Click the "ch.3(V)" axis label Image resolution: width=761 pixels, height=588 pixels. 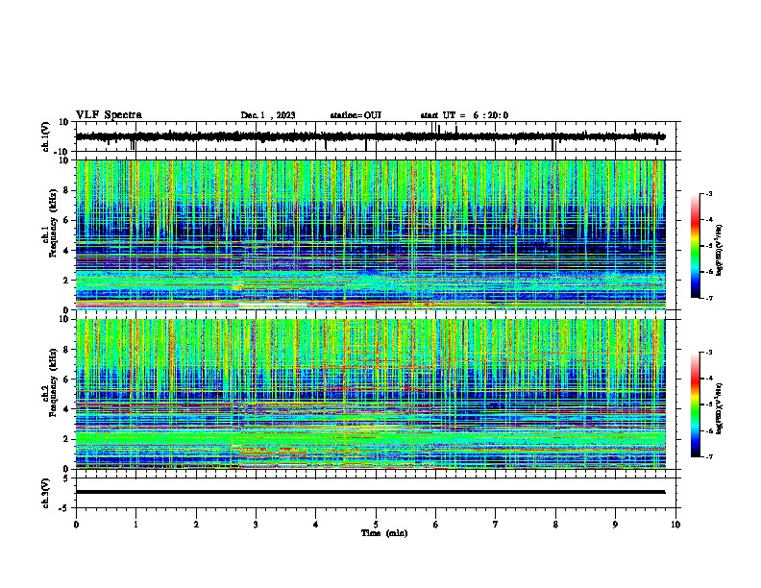coord(46,493)
